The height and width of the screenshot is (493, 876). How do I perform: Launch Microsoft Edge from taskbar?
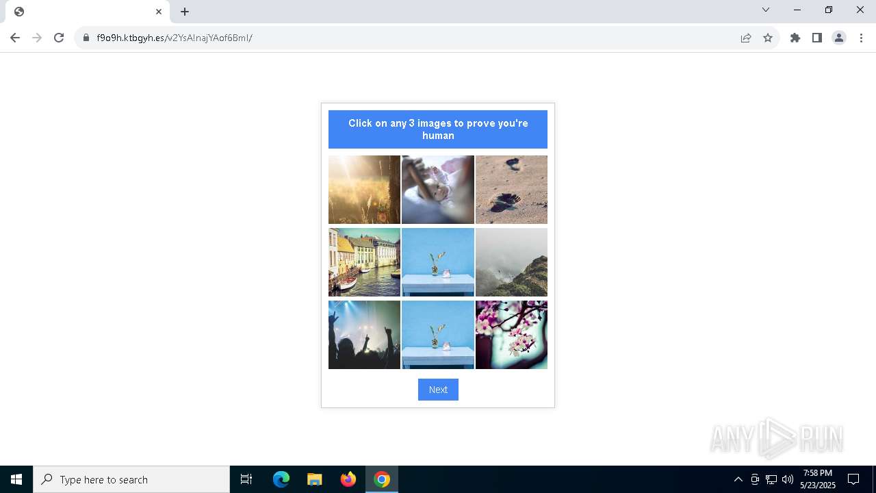(281, 479)
